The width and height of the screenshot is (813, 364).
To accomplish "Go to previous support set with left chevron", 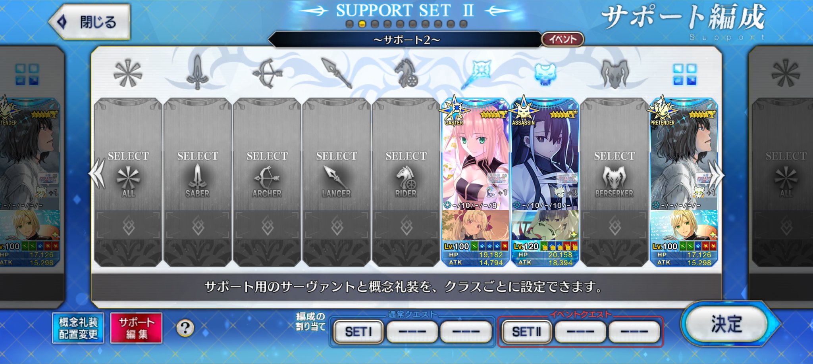I will click(x=97, y=175).
